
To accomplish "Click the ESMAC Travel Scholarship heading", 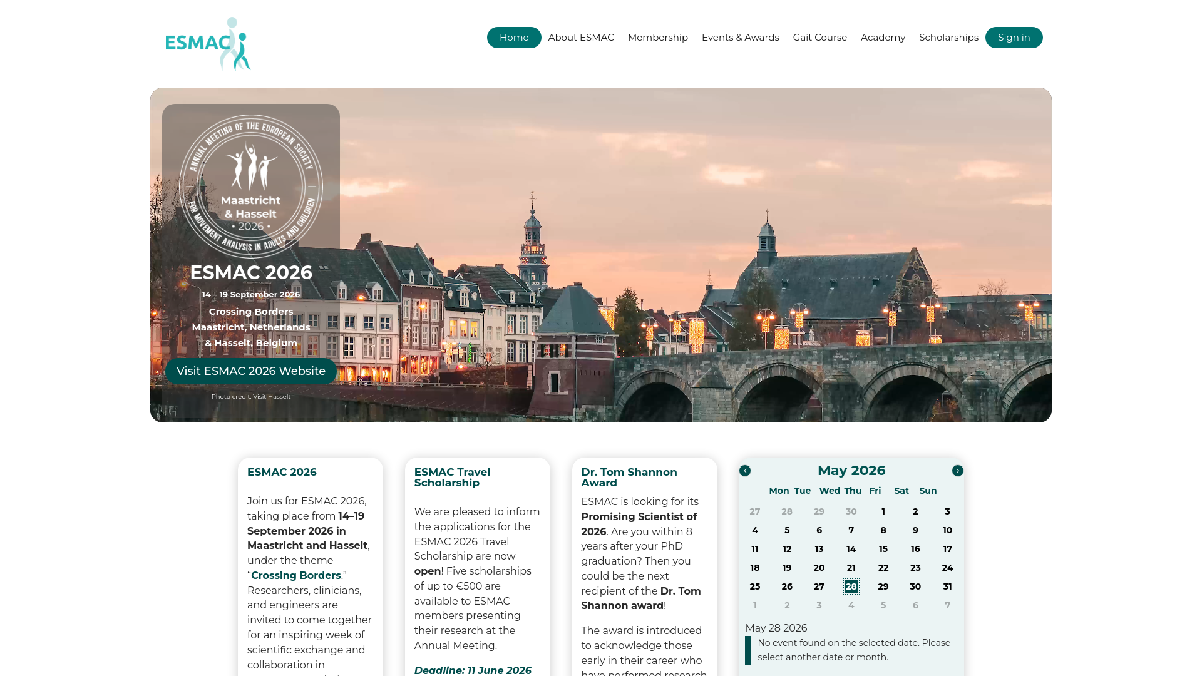I will (452, 478).
